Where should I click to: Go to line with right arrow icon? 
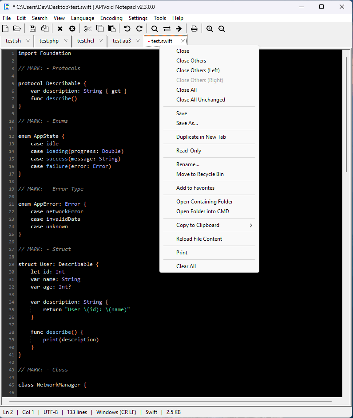pyautogui.click(x=178, y=28)
